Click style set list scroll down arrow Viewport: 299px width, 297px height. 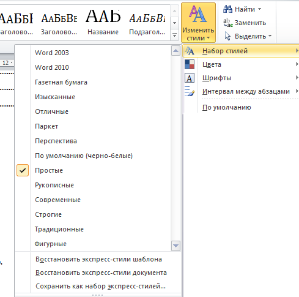(175, 246)
